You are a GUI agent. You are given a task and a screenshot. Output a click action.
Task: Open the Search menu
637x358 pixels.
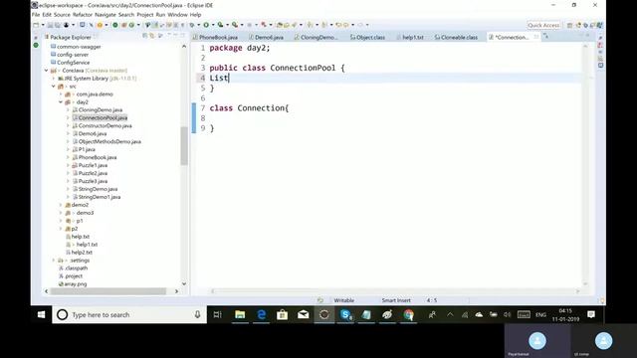126,15
